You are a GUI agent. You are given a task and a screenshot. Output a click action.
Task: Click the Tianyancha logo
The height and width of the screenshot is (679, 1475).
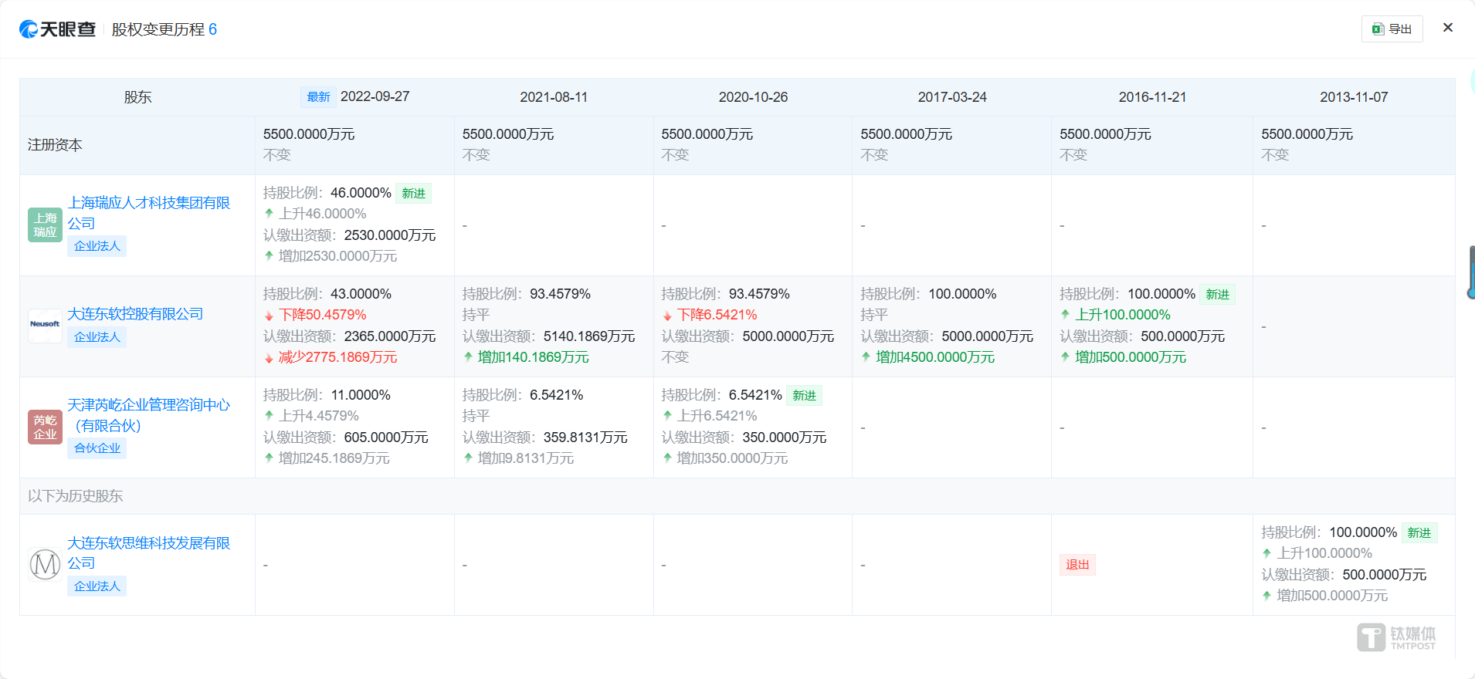point(57,29)
